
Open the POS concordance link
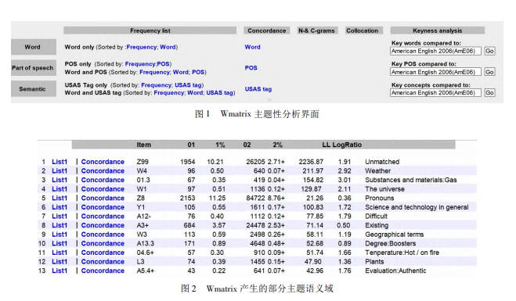tap(251, 68)
